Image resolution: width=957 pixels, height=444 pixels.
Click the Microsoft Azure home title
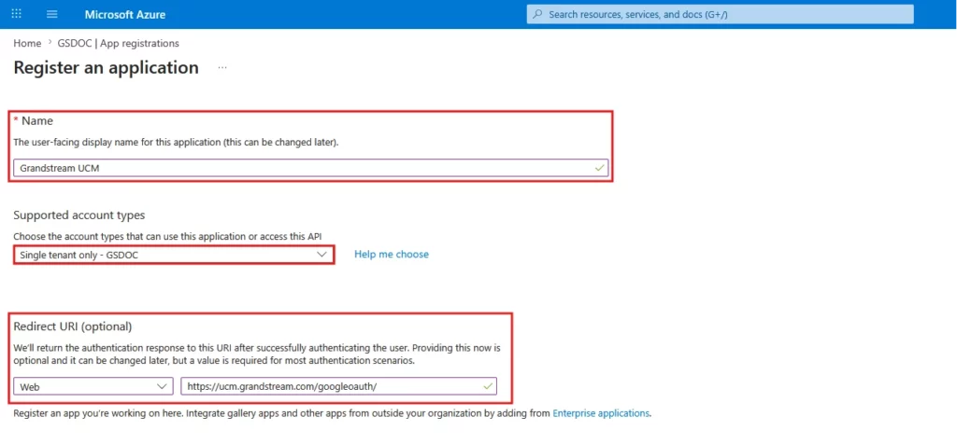click(125, 14)
